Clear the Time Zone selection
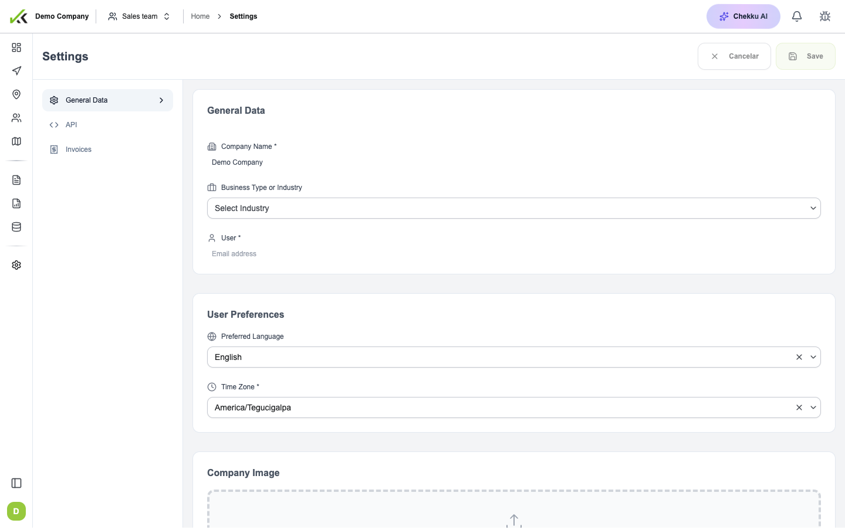Screen dimensions: 845x530 799,407
